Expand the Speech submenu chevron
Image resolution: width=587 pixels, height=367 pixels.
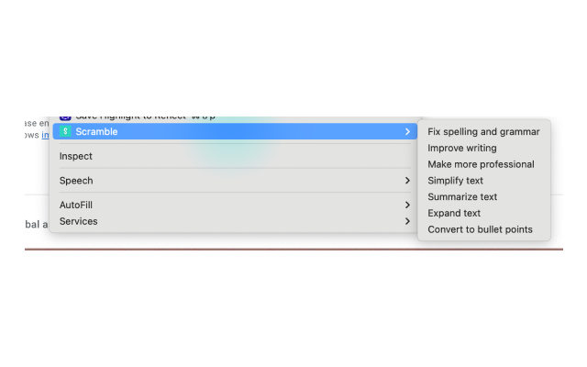point(407,181)
